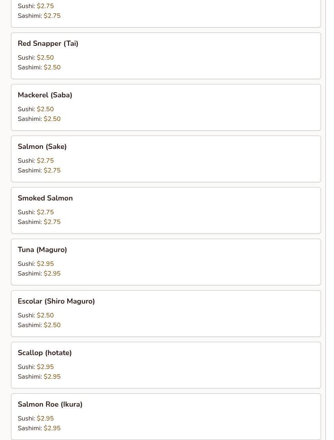Click the Escolar (Shiro Maguro) sashimi price

(x=52, y=325)
